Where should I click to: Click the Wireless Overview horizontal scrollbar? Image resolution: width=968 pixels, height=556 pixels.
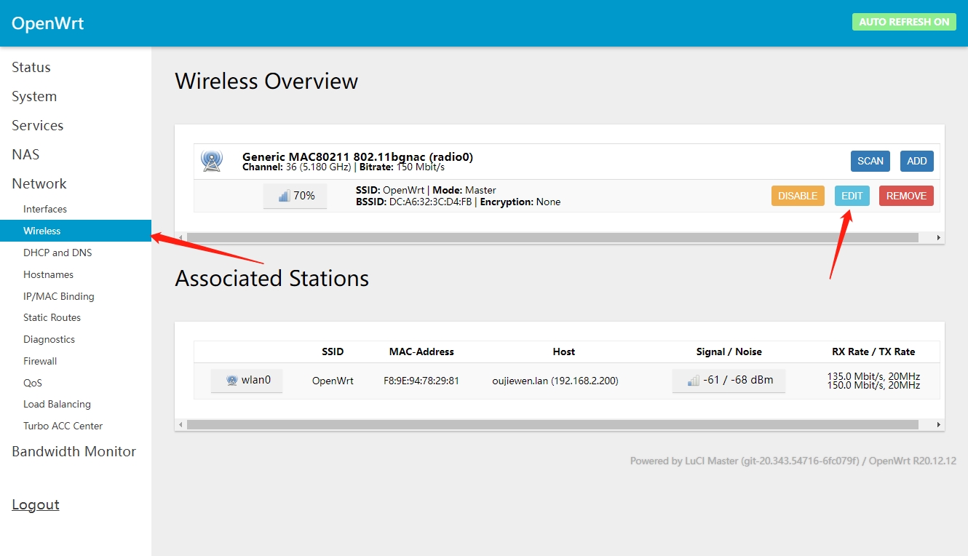pyautogui.click(x=552, y=238)
